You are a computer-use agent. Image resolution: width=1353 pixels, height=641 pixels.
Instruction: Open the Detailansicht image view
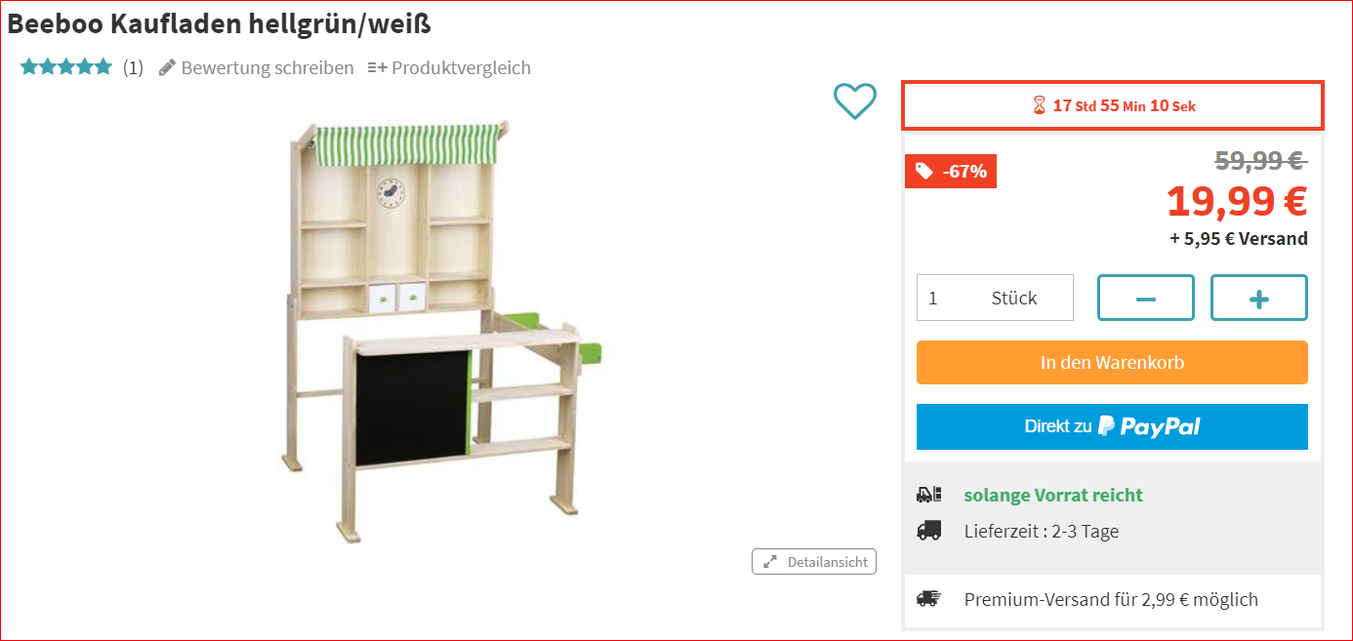[814, 562]
